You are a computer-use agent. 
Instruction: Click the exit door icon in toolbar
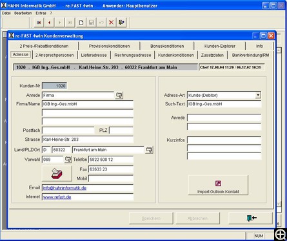(x=121, y=23)
